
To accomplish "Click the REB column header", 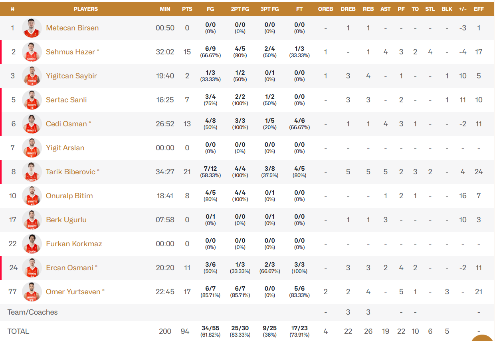I will 368,9.
